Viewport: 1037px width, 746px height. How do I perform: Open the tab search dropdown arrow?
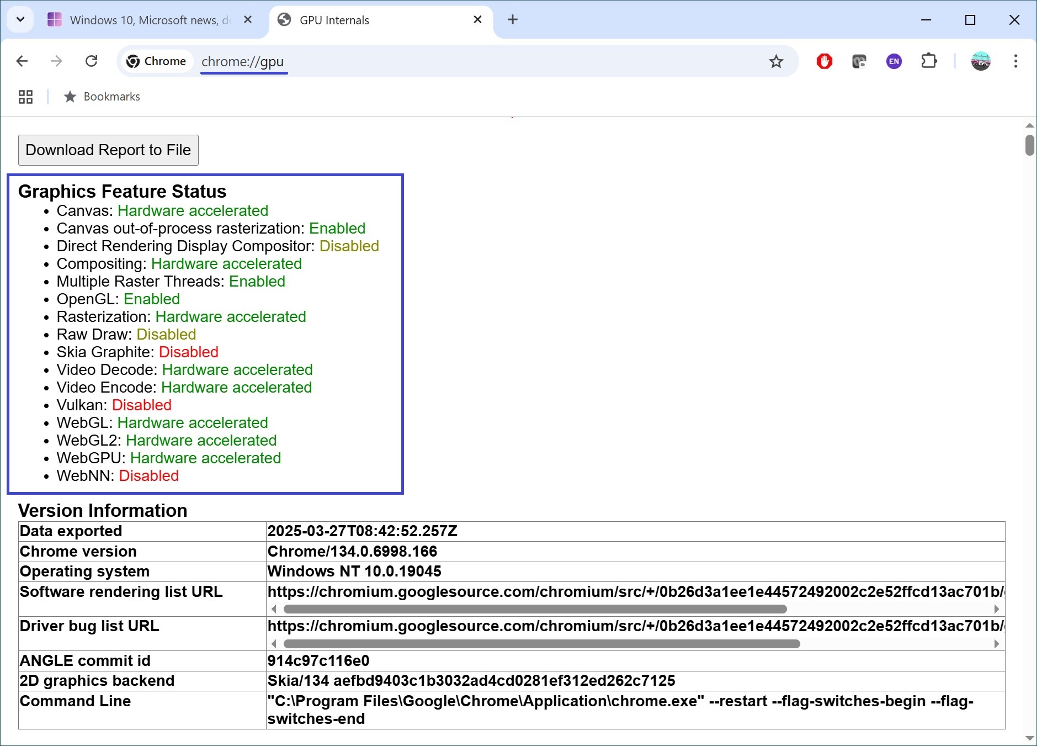pyautogui.click(x=20, y=20)
